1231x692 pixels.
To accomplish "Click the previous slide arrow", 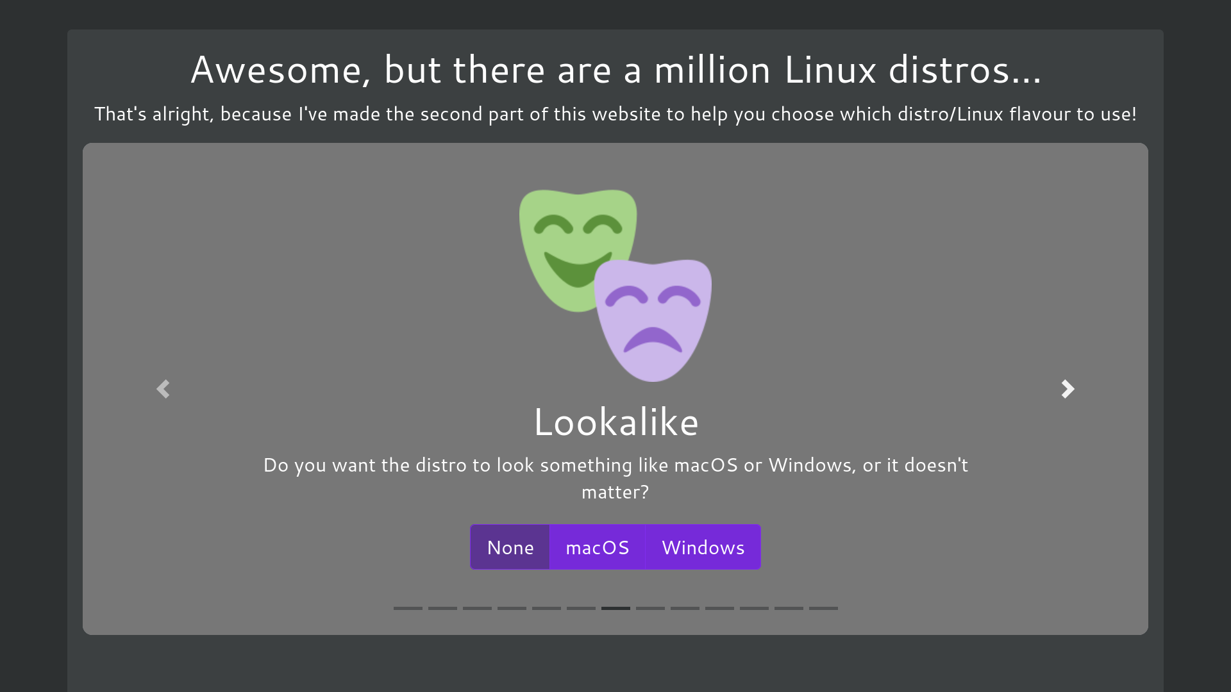I will 163,389.
